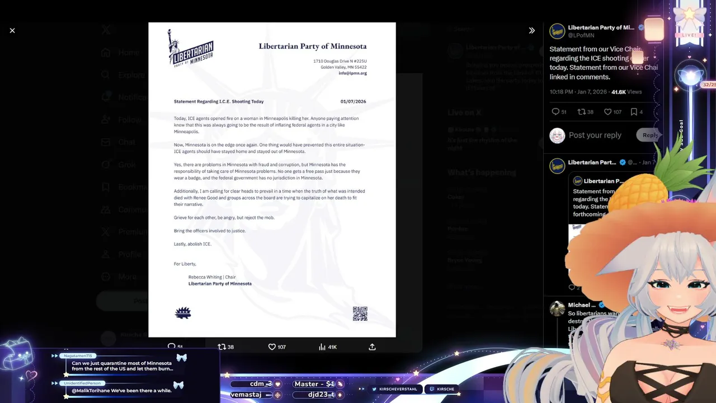
Task: Open 'Libertarian Party of Mi...' display name link
Action: (601, 27)
